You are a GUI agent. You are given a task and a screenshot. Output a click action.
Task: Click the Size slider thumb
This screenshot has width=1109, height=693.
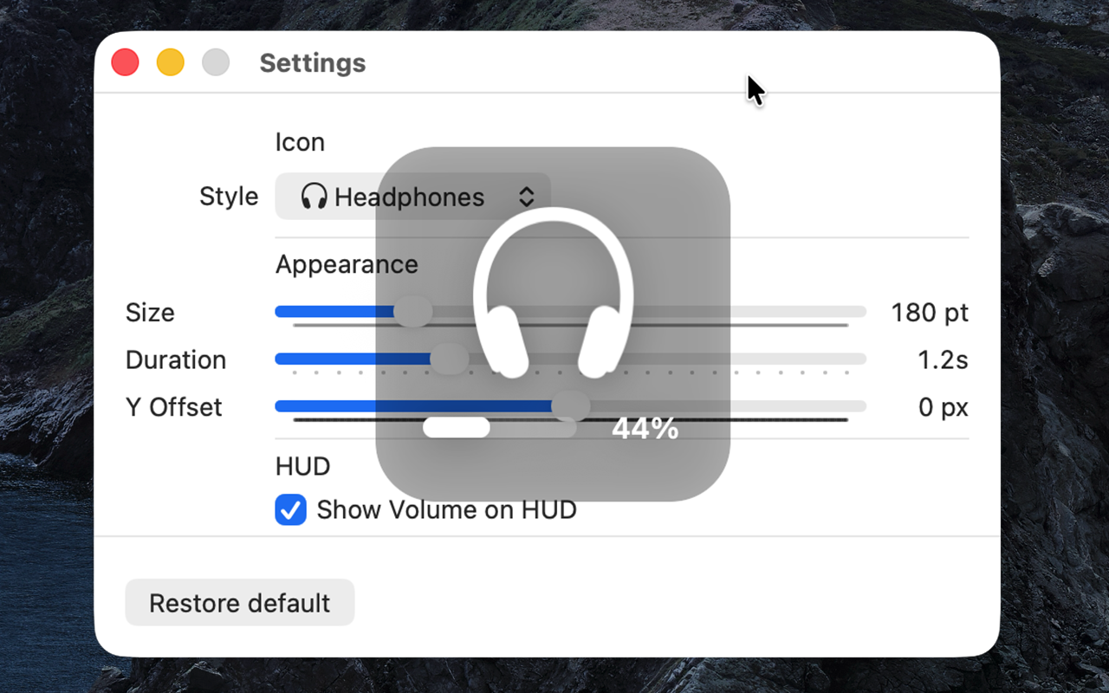pyautogui.click(x=413, y=312)
